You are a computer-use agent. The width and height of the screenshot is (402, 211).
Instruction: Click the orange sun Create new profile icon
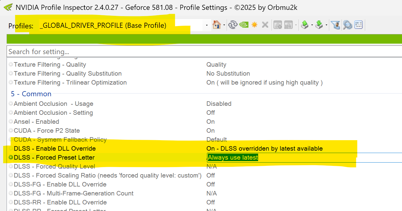pyautogui.click(x=254, y=25)
